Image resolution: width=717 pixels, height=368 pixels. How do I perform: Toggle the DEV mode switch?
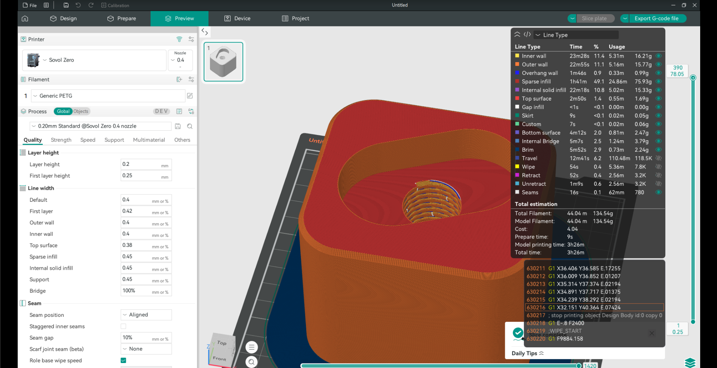pyautogui.click(x=161, y=112)
